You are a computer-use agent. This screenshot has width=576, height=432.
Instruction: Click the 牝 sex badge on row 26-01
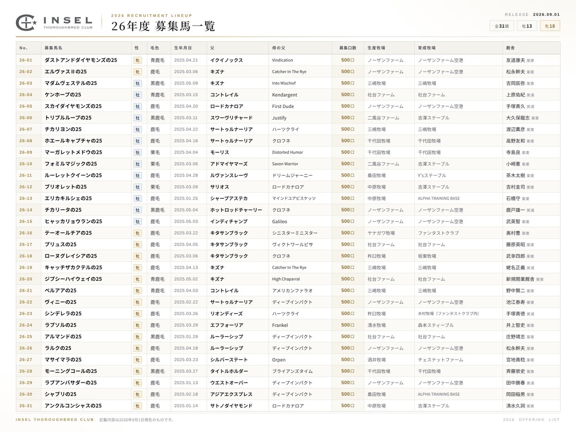[138, 60]
